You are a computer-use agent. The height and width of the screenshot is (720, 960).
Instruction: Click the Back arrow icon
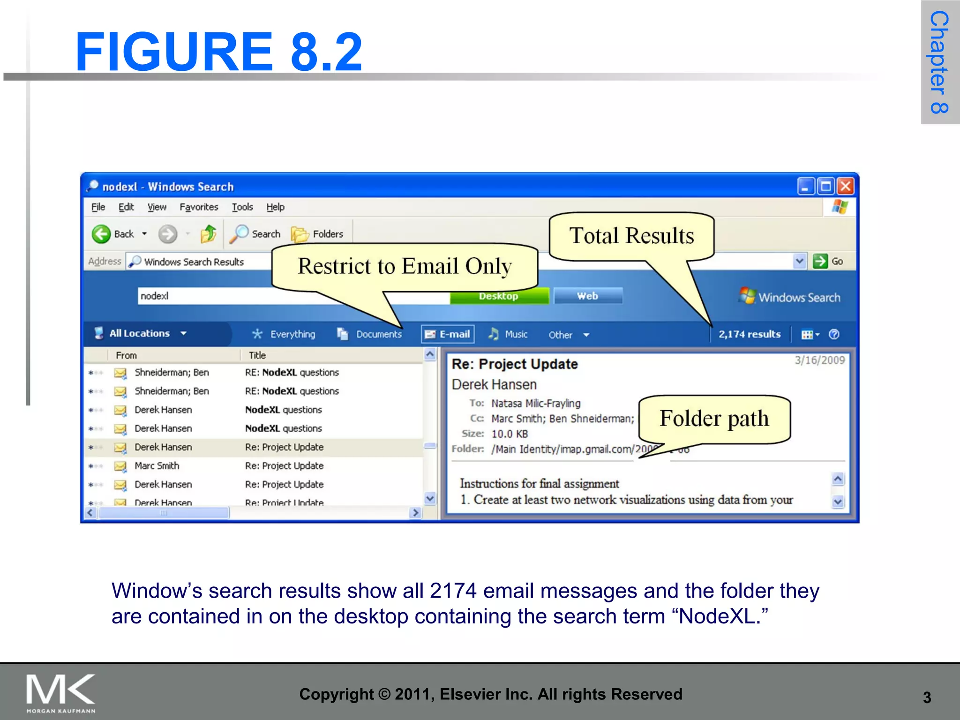(101, 234)
